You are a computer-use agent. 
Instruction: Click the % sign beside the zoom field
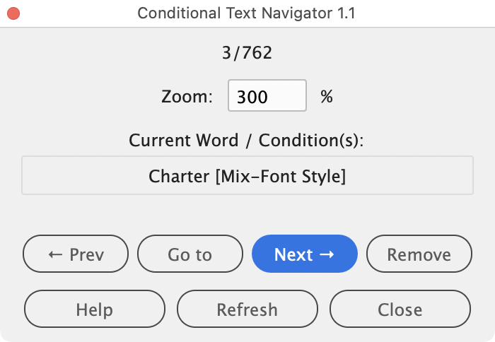pos(326,97)
